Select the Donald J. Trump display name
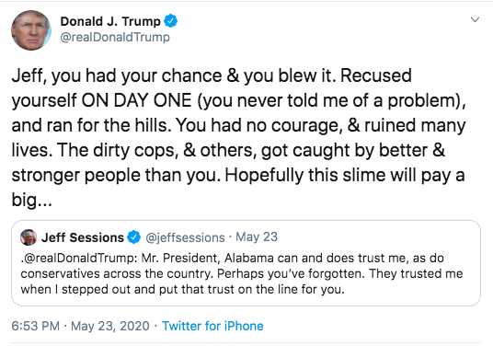The width and height of the screenshot is (493, 346). [x=110, y=21]
